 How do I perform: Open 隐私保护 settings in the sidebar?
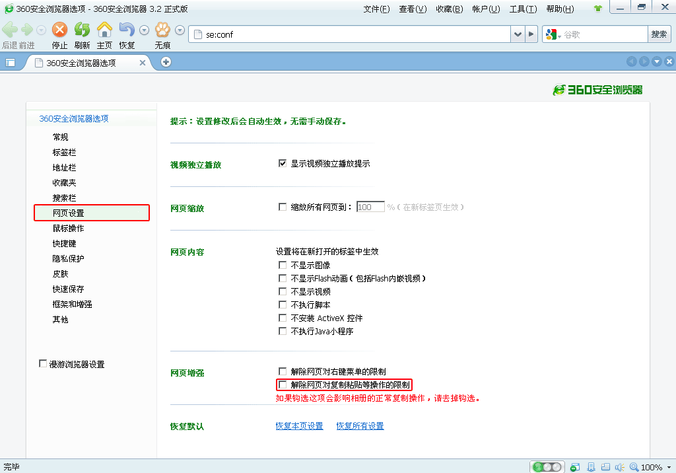[68, 258]
